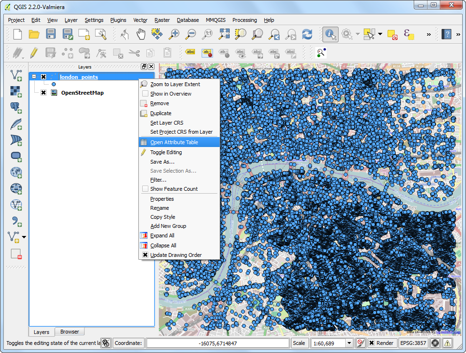Expand the hidden toolbar overflow chevron

[x=428, y=34]
